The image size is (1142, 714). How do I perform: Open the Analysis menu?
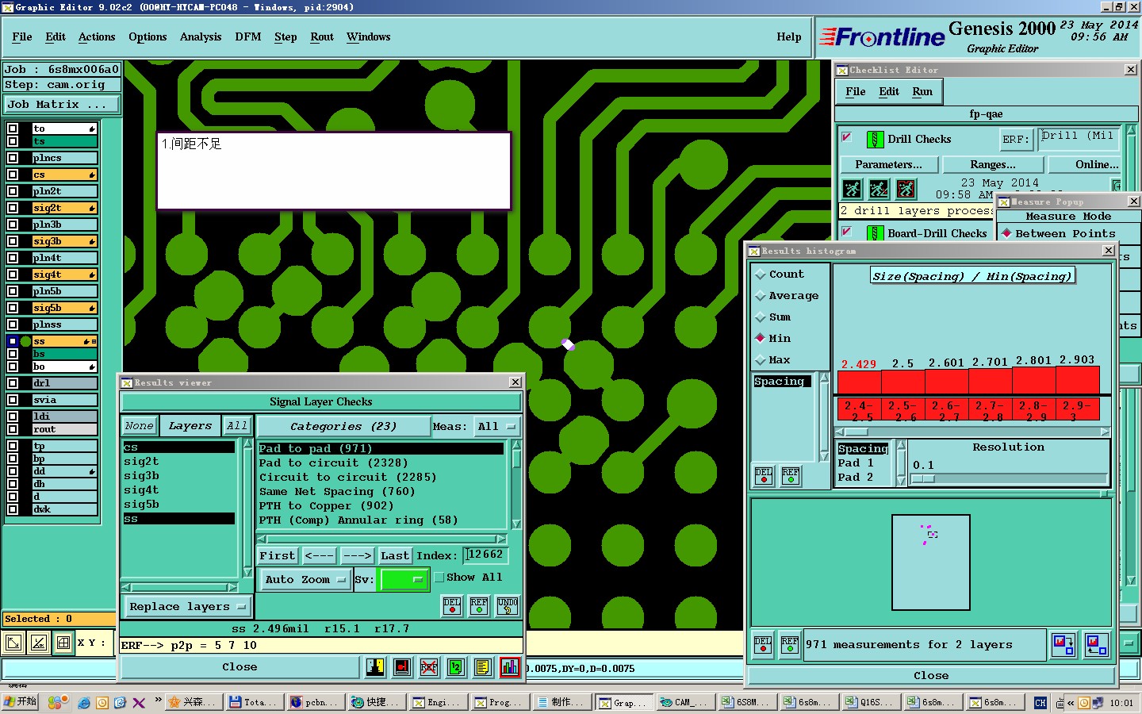(x=201, y=37)
